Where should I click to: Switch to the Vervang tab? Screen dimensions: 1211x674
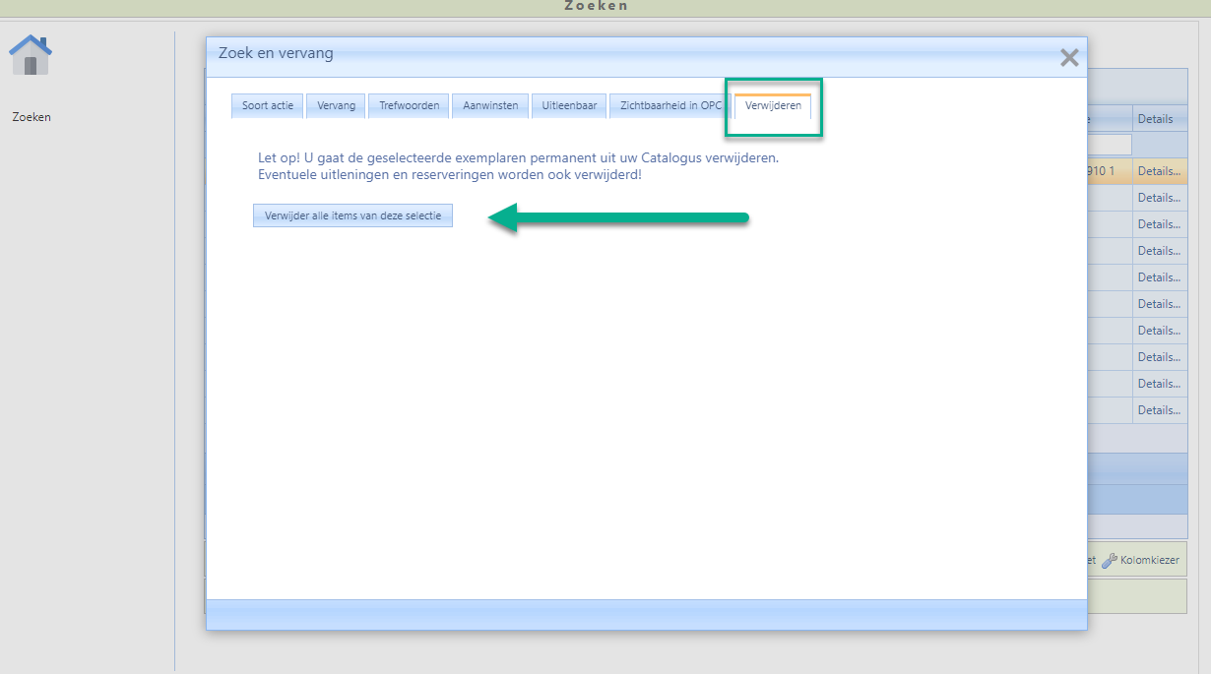[336, 106]
